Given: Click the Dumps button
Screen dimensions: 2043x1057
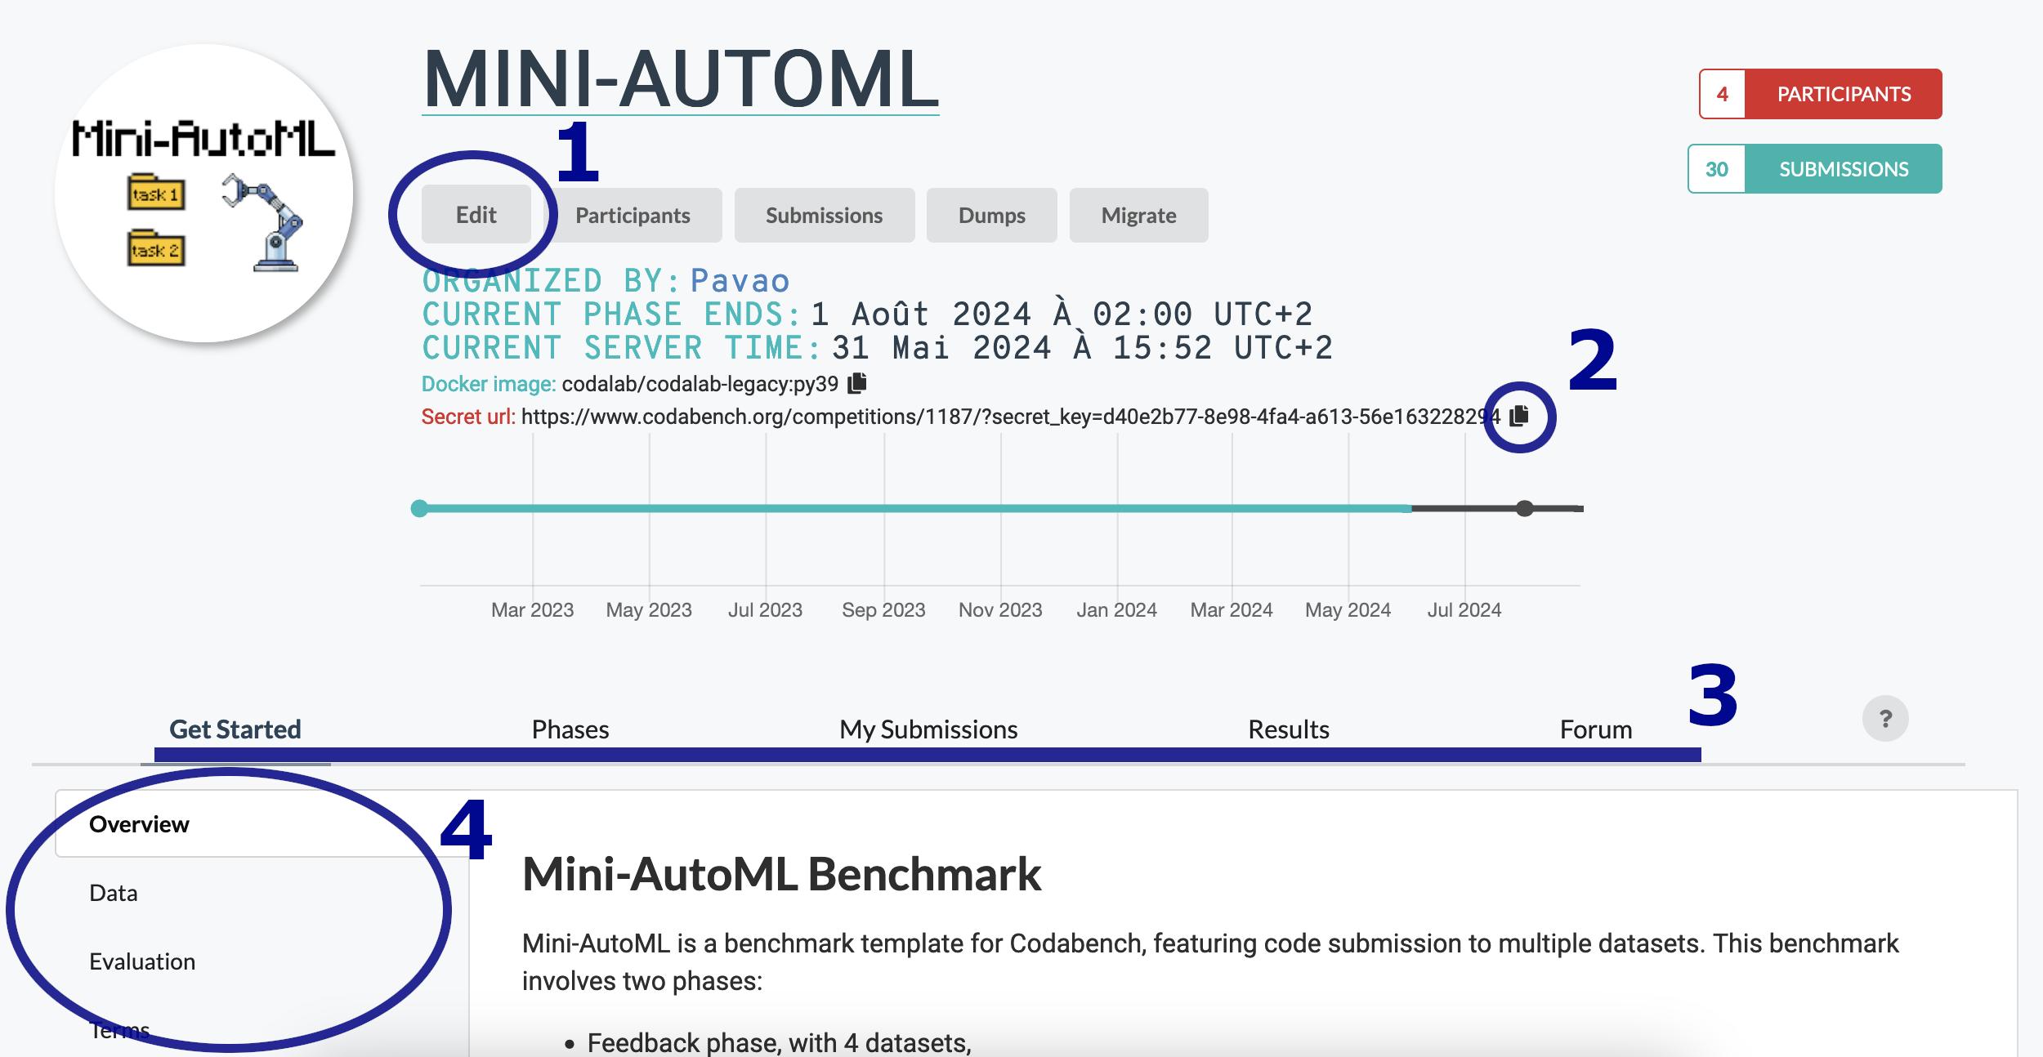Looking at the screenshot, I should point(991,216).
